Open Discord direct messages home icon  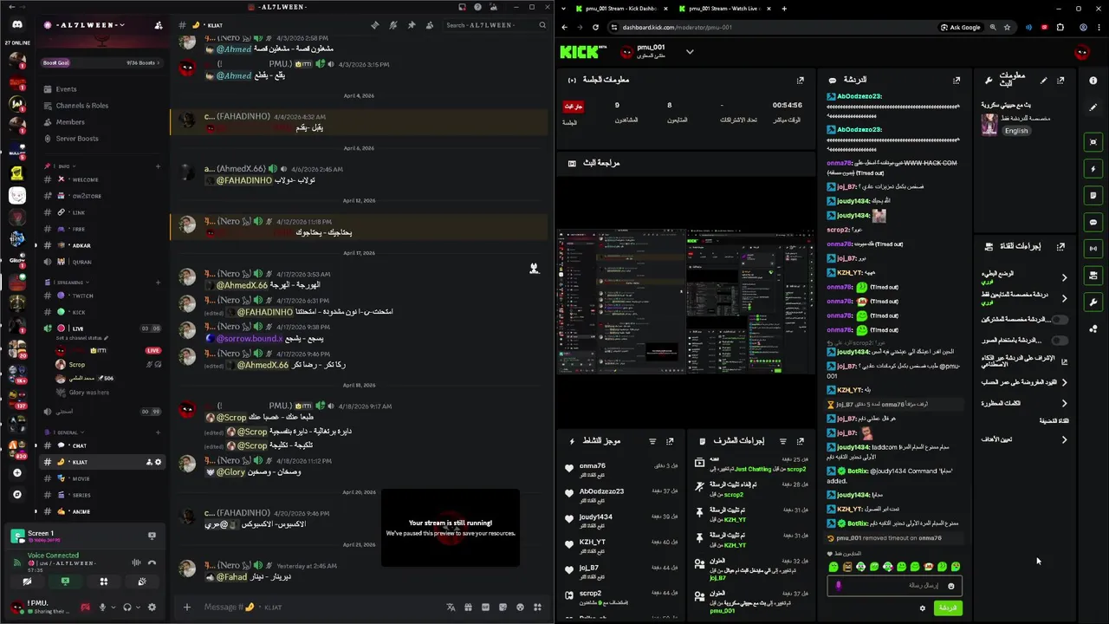pos(17,25)
